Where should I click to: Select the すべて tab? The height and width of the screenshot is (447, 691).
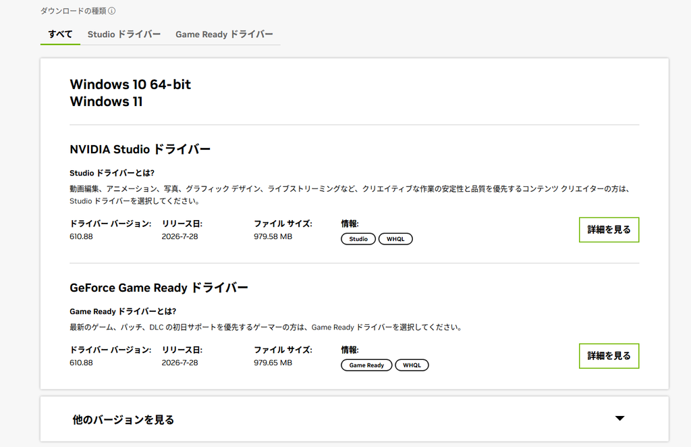tap(60, 34)
